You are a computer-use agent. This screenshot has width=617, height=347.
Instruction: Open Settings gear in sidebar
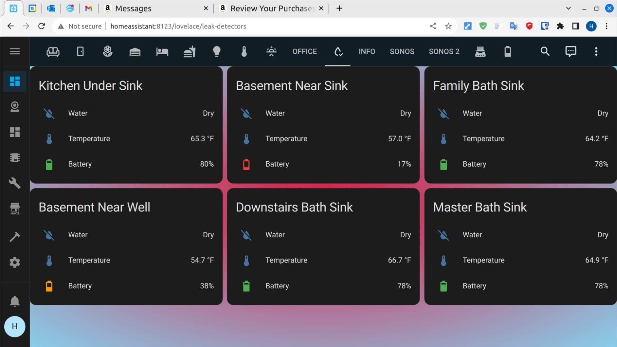15,262
